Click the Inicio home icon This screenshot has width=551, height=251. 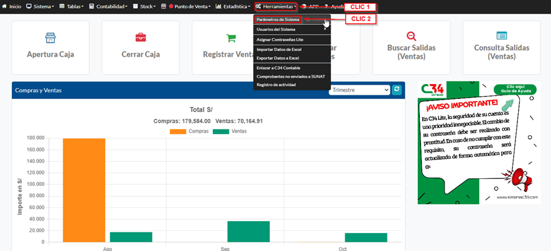(x=6, y=6)
